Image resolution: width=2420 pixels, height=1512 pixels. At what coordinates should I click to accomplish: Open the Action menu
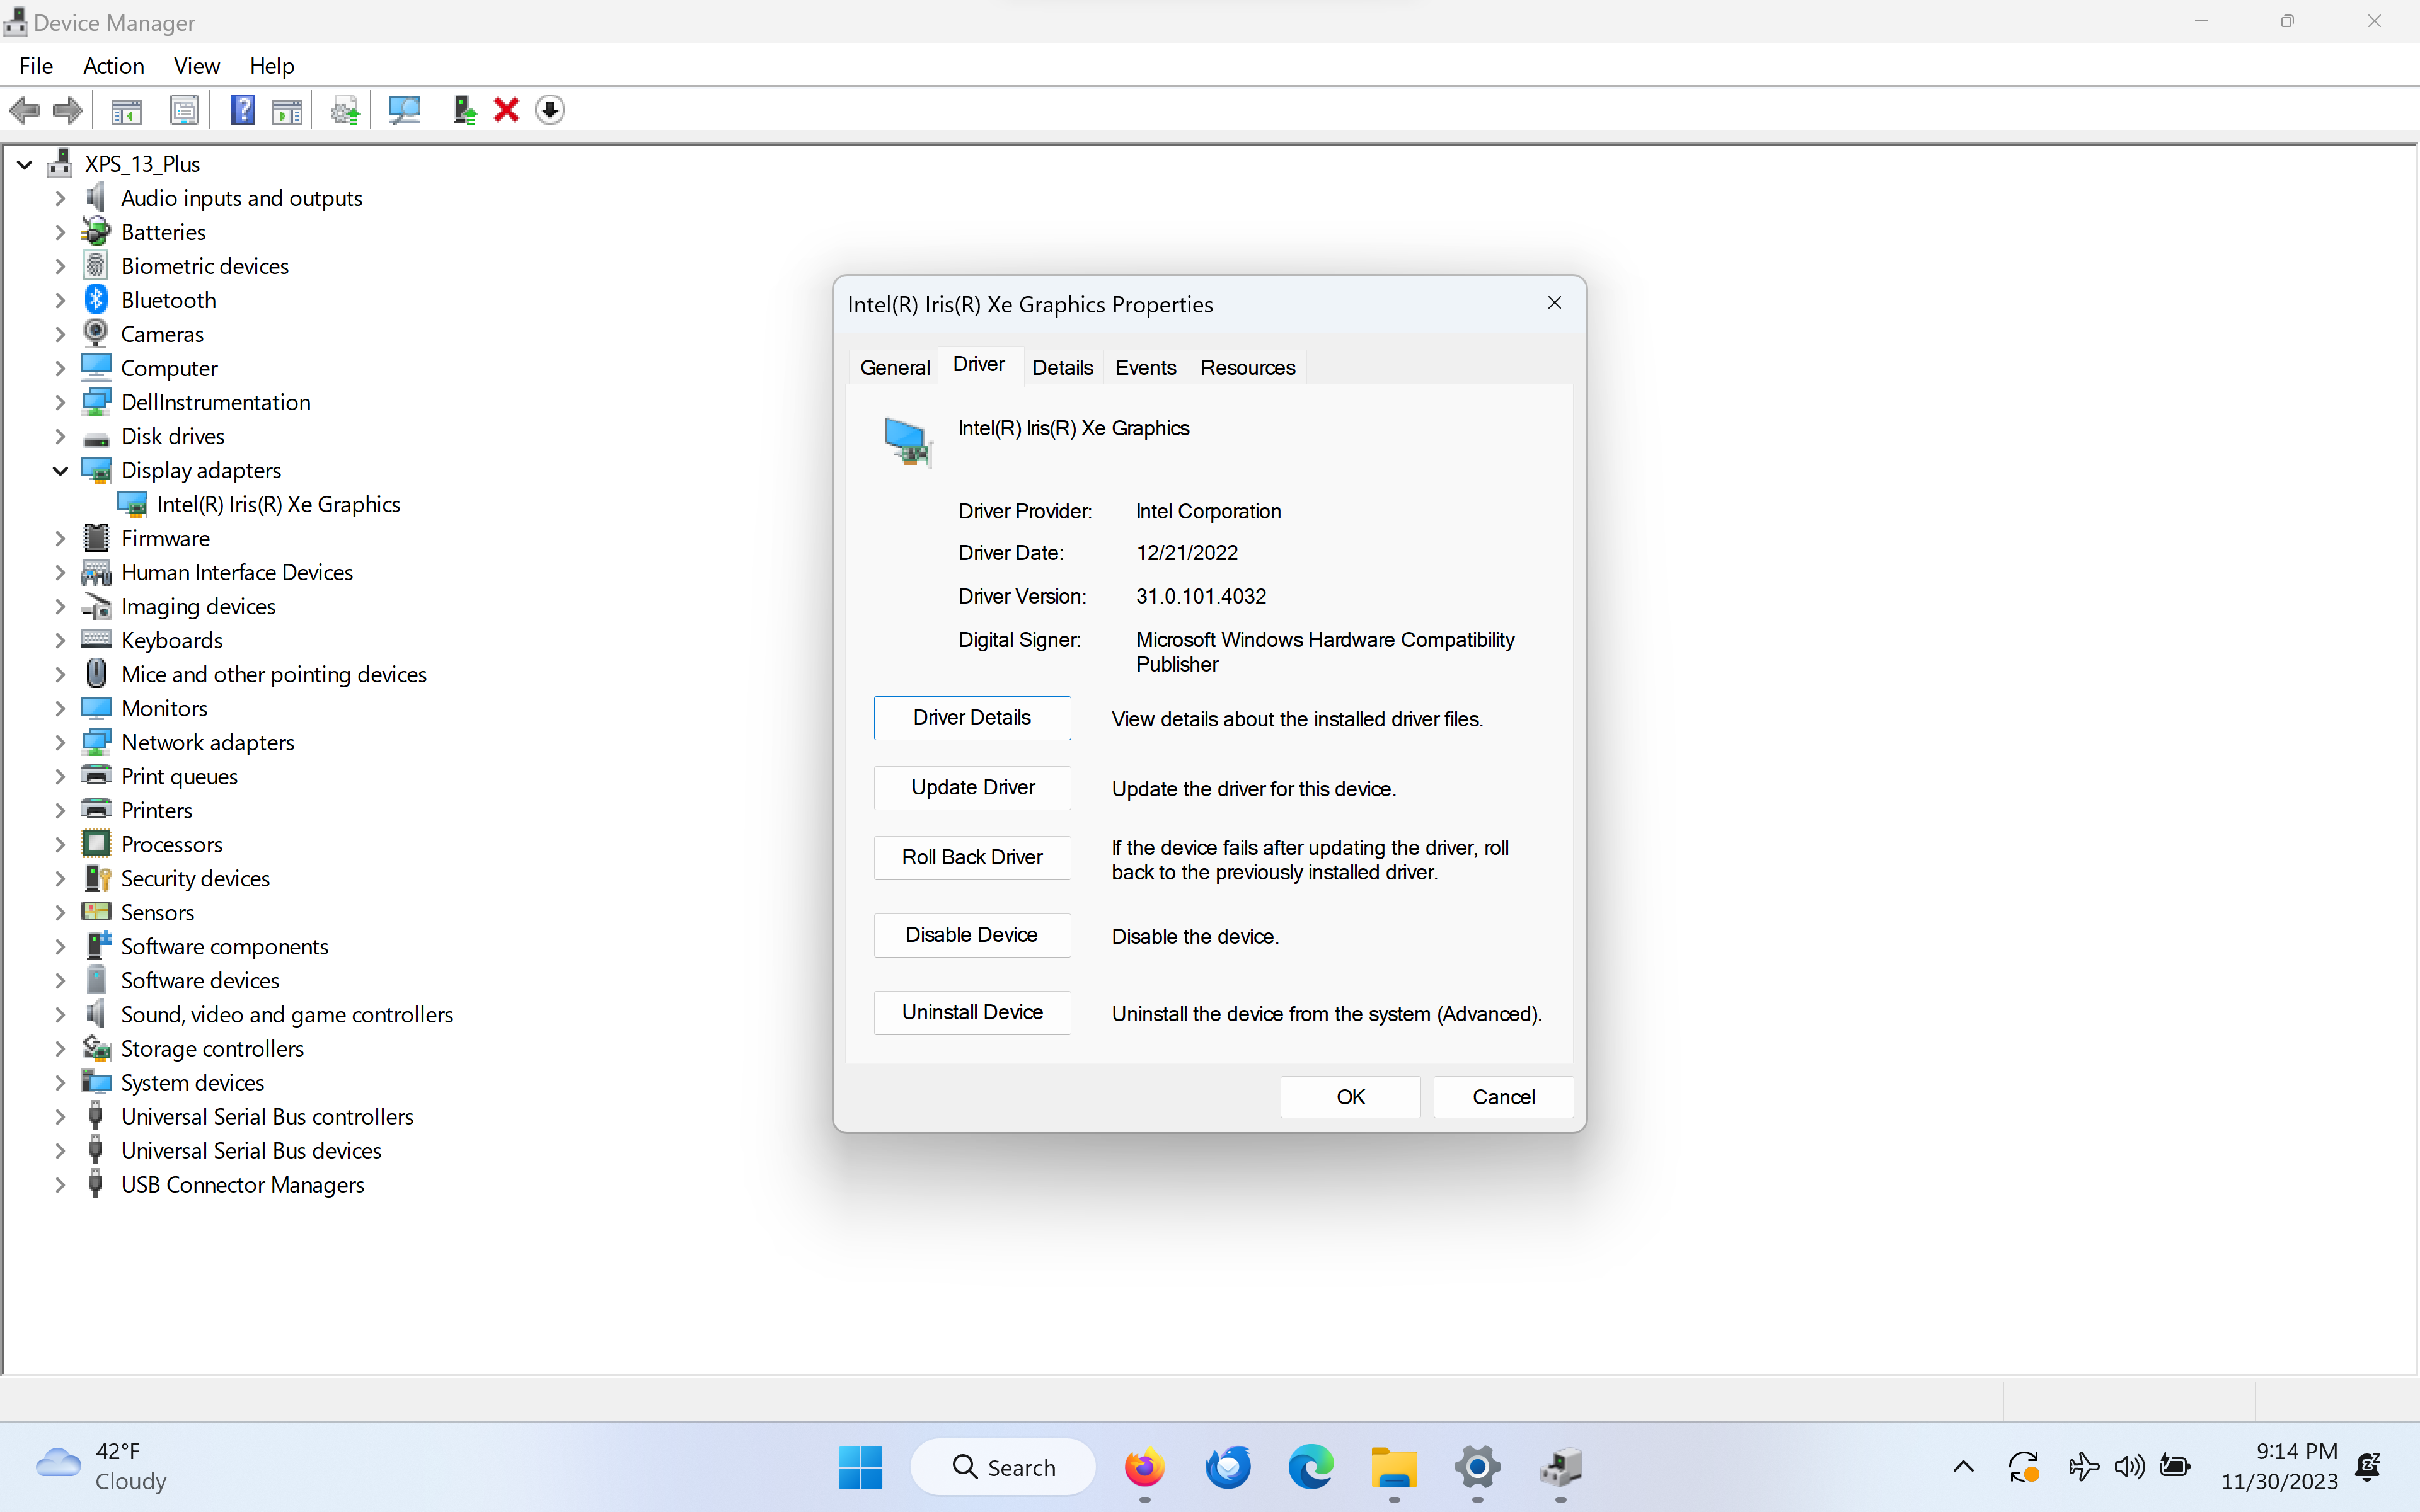click(x=113, y=66)
